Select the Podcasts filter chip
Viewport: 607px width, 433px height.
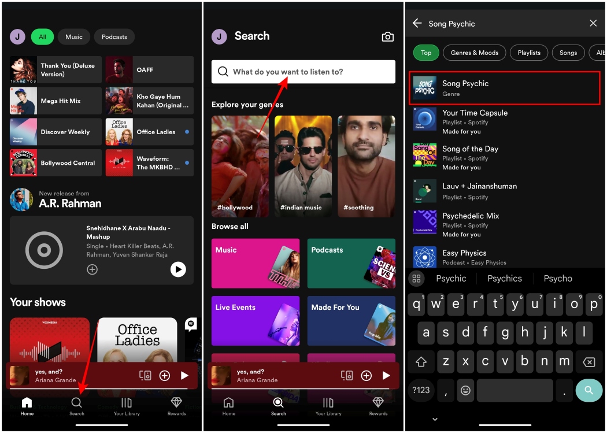coord(114,36)
